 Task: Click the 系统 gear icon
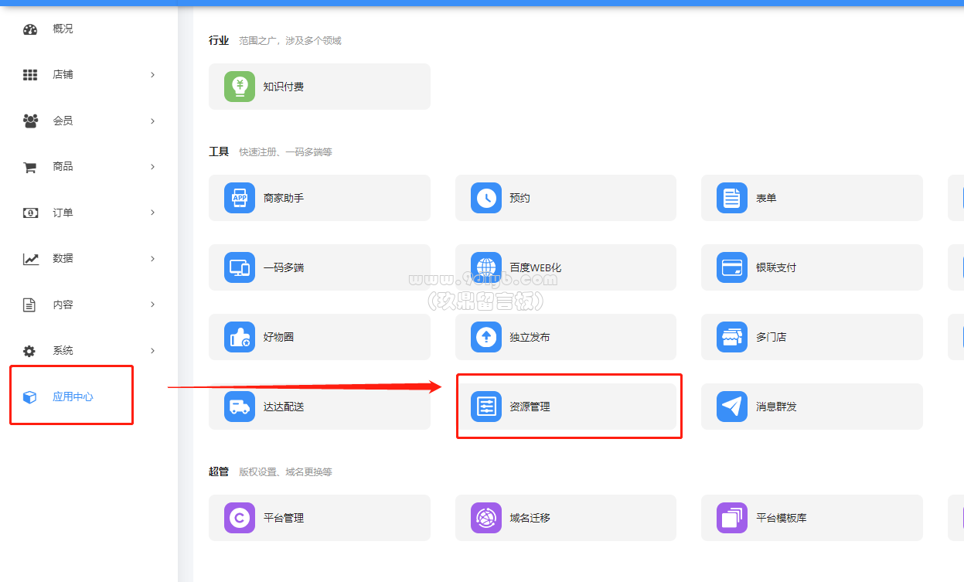click(29, 351)
